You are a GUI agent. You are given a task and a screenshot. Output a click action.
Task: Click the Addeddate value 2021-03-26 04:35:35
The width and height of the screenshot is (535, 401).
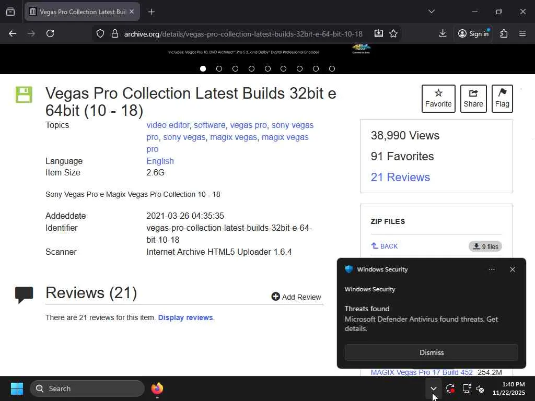click(185, 216)
